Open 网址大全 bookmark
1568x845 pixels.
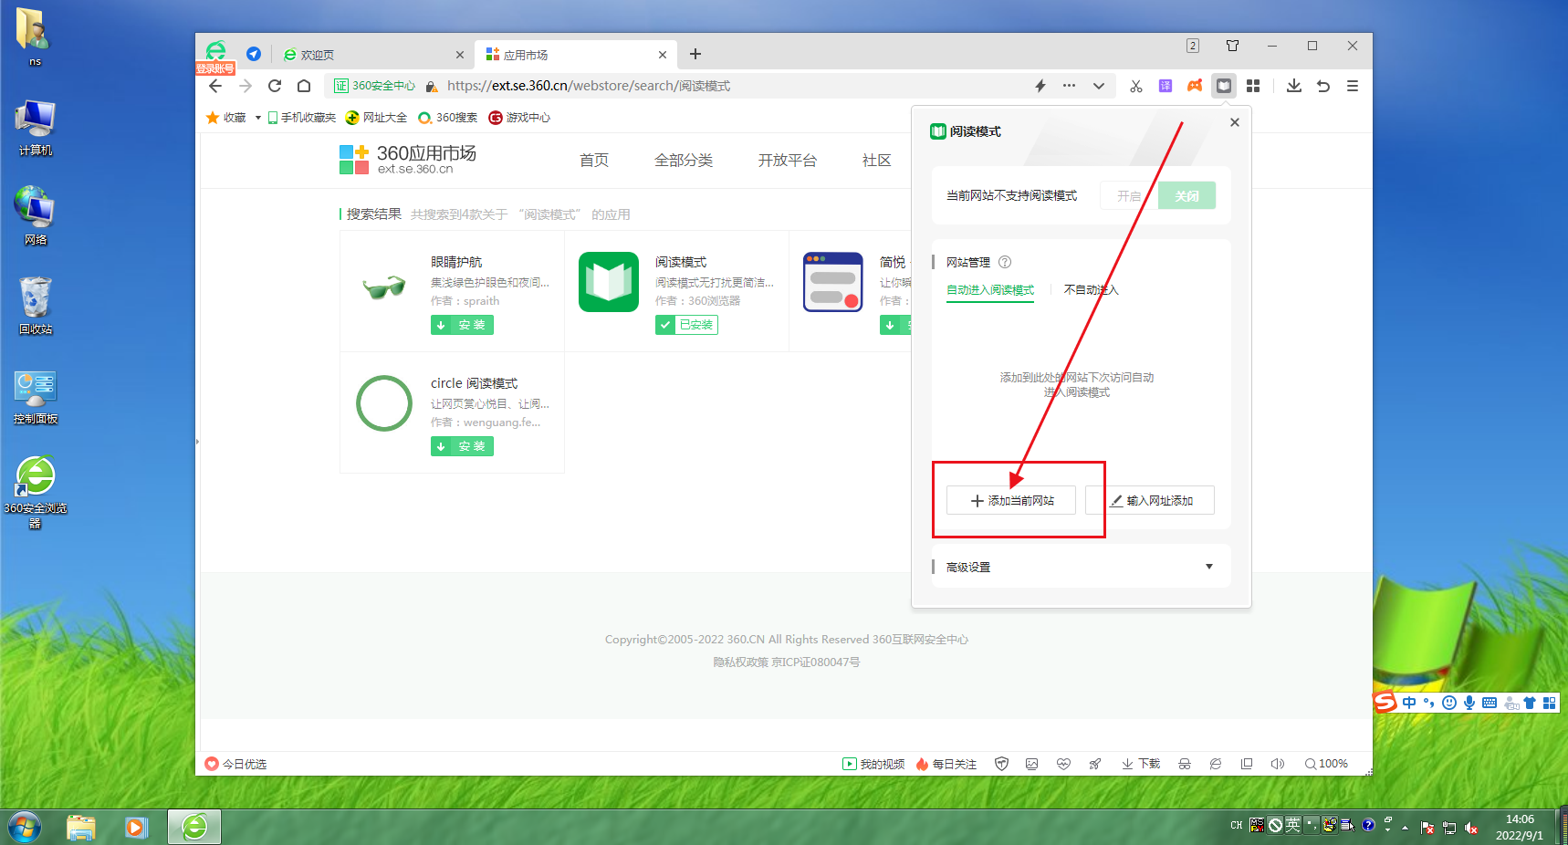tap(376, 118)
